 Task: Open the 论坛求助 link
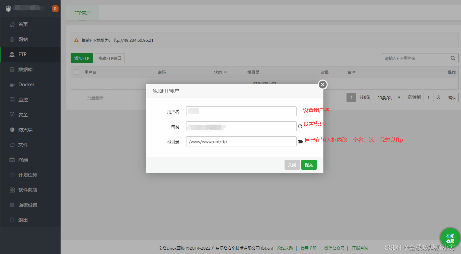point(285,248)
